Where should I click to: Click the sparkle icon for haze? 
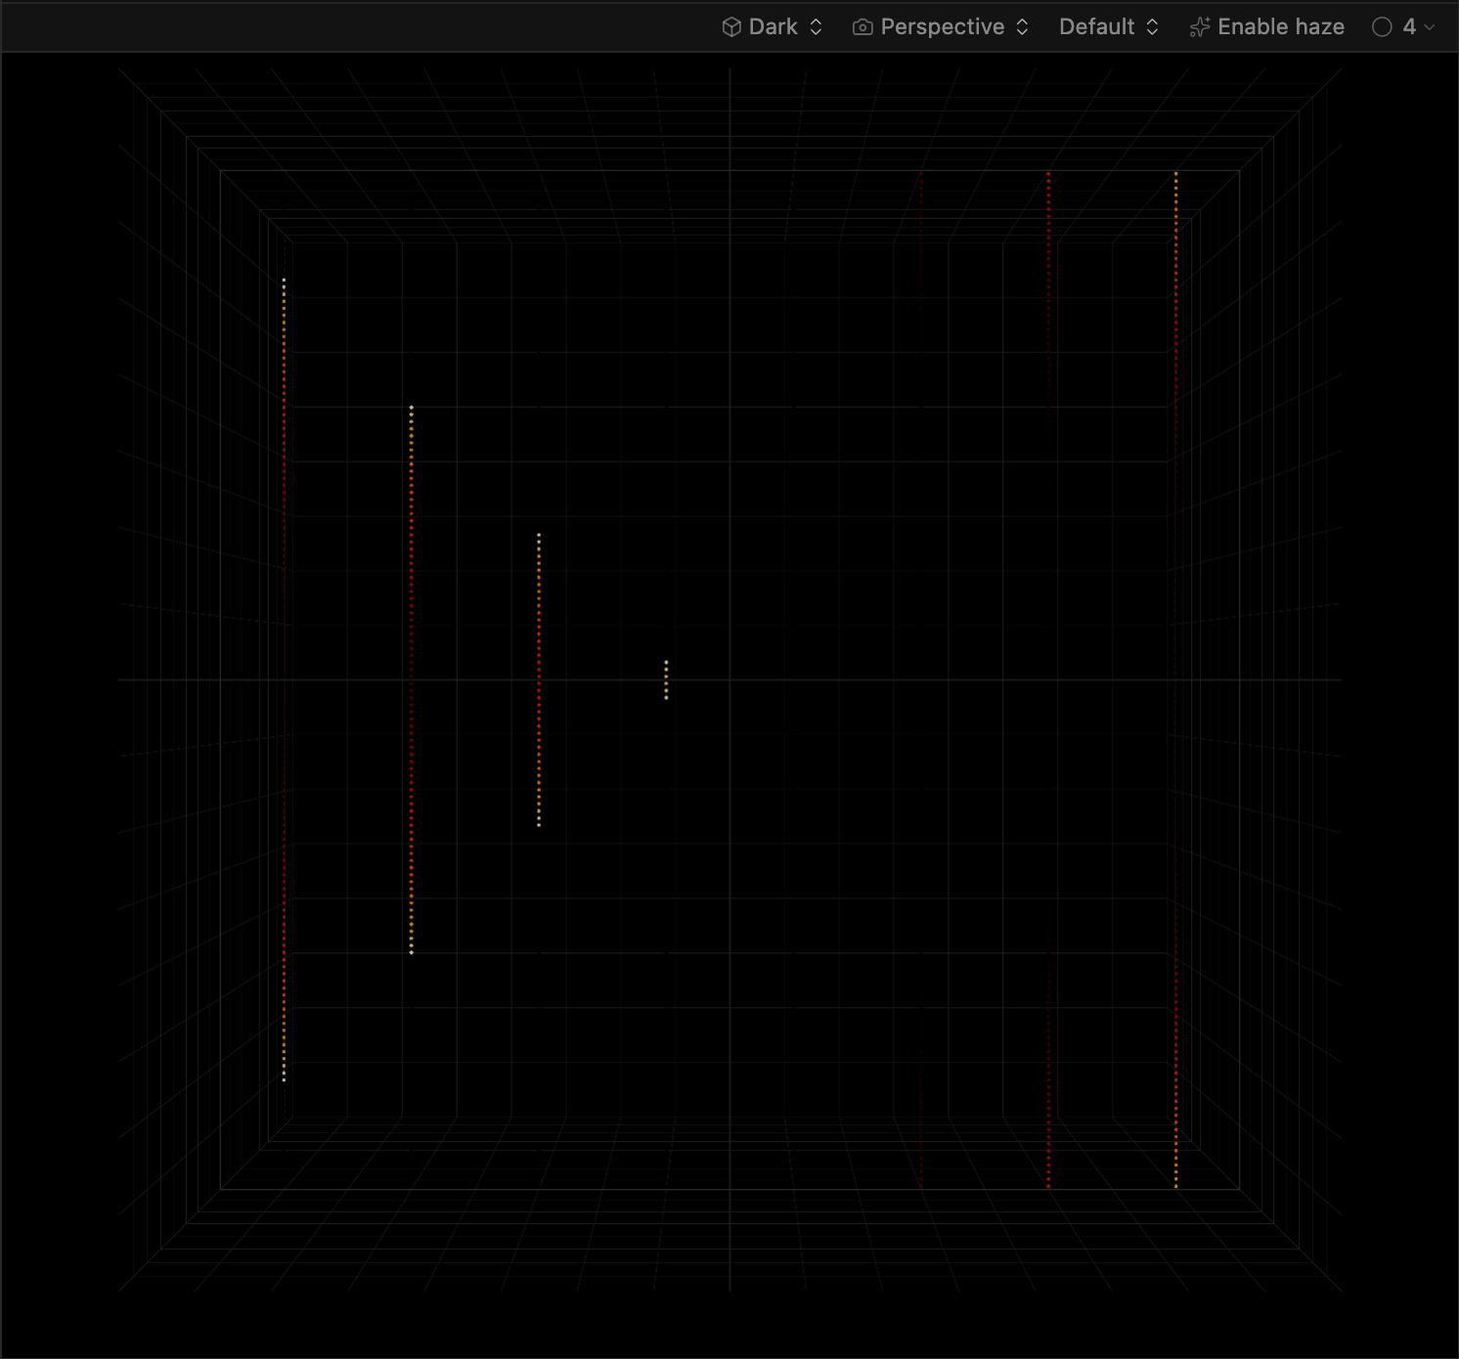coord(1200,26)
